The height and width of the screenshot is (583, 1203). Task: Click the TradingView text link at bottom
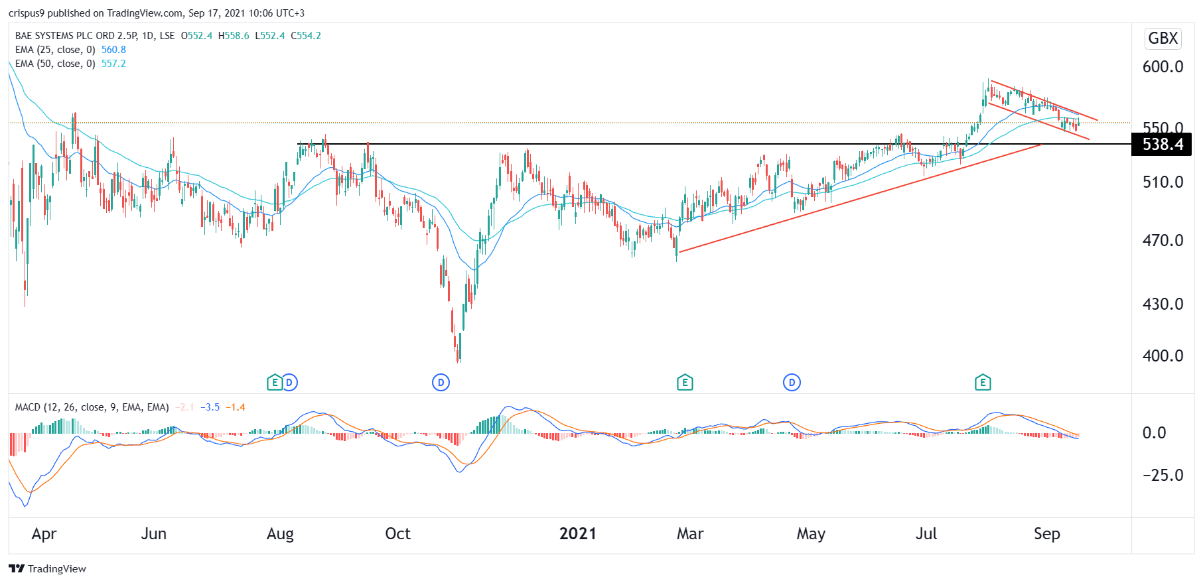(x=57, y=569)
